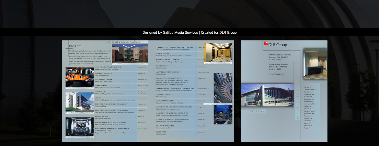Screen dimensions: 379x146
Task: Click the Blue Cross Blue Shield building photo
Action: click(79, 102)
